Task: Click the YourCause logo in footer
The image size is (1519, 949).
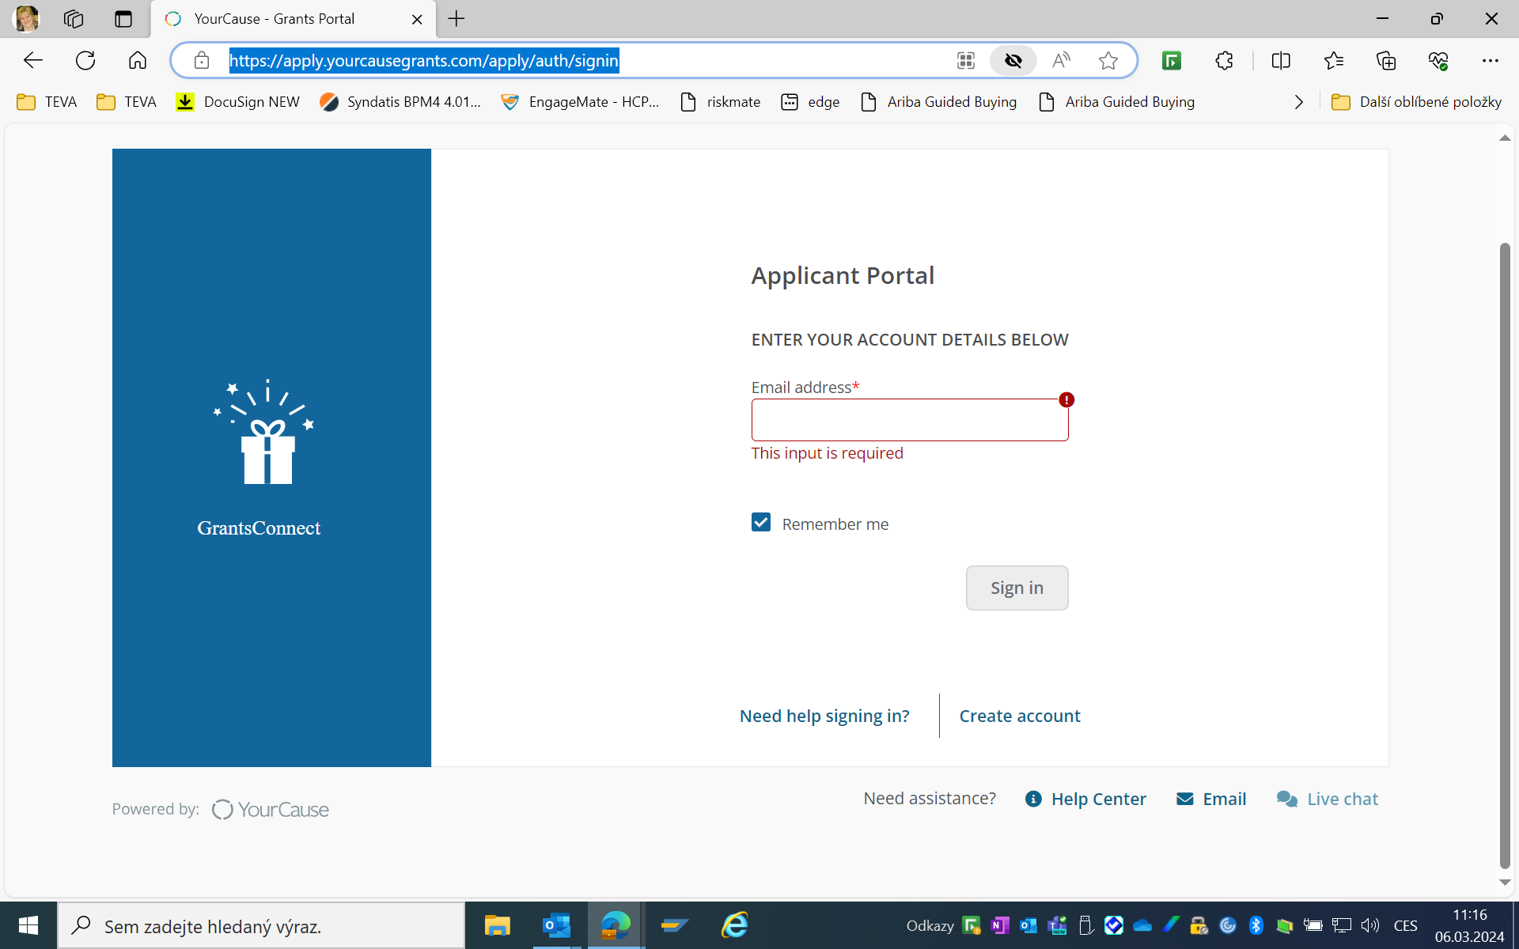Action: pyautogui.click(x=271, y=810)
